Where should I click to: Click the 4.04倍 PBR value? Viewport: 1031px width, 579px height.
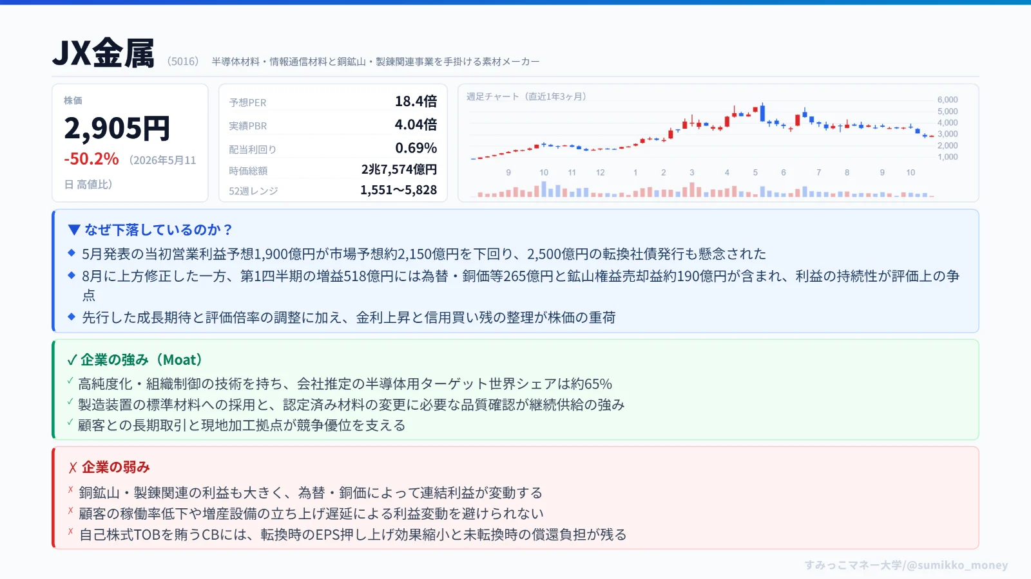(416, 124)
